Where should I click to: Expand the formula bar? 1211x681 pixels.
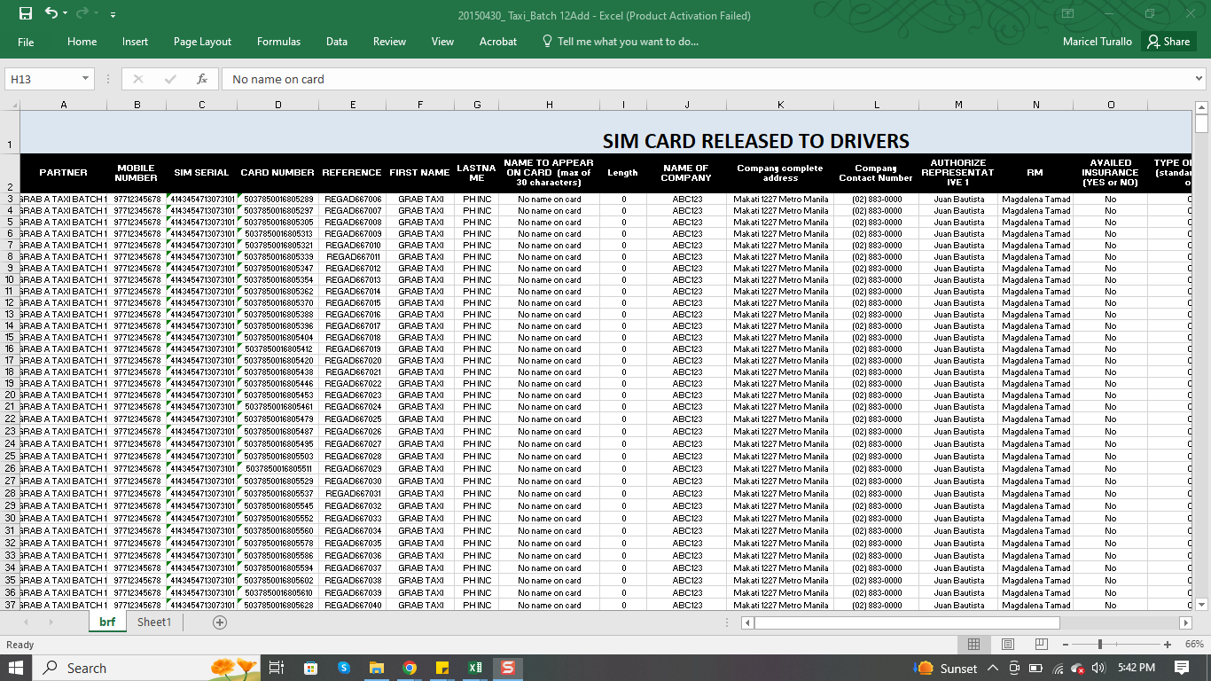point(1199,79)
